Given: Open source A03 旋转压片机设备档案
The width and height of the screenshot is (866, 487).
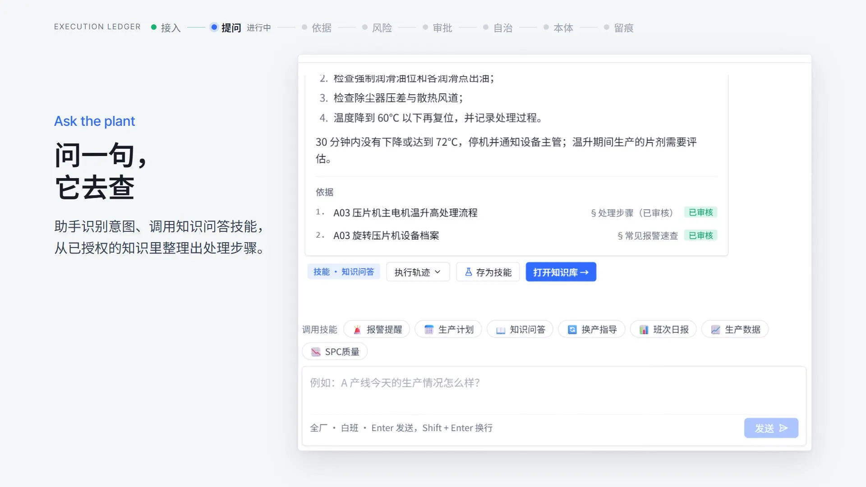Looking at the screenshot, I should [x=386, y=235].
